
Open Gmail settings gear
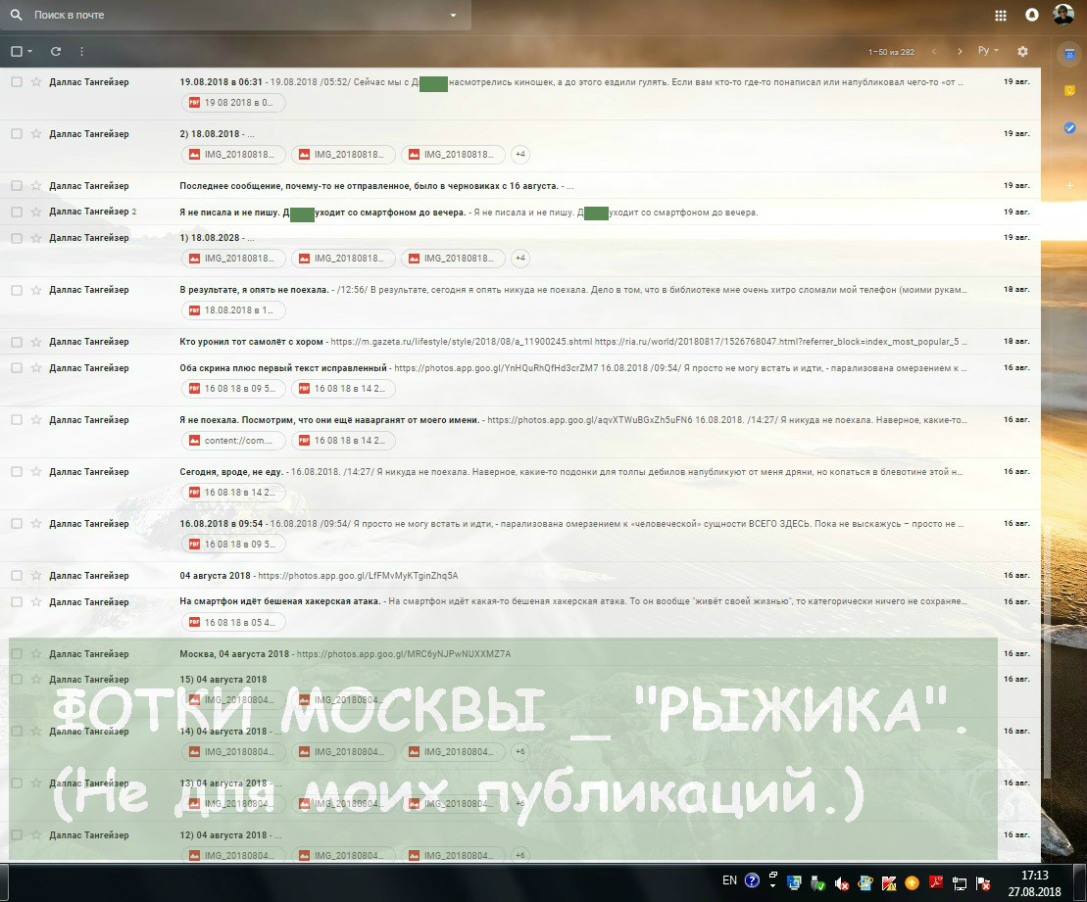click(1022, 51)
